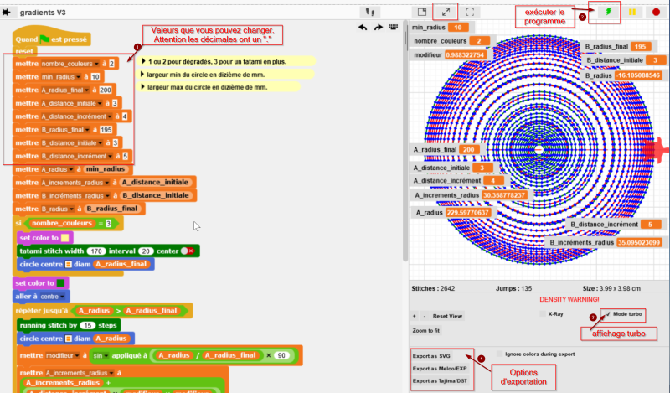Edit B_radius_final value 195 field
Screen dimensions: 670x393
[x=106, y=130]
